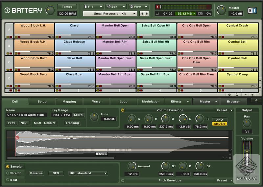
Task: Adjust the Release (R) envelope knob
Action: pos(200,119)
